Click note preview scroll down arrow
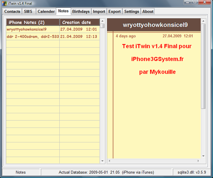The height and width of the screenshot is (178, 213). tap(203, 156)
